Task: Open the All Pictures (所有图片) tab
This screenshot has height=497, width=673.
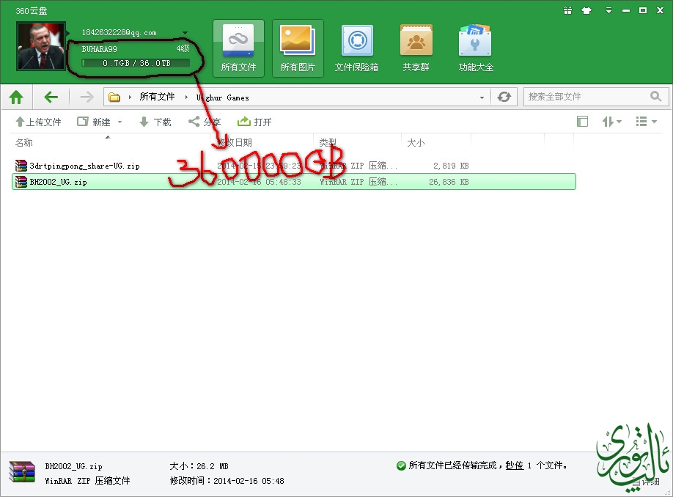Action: tap(298, 48)
